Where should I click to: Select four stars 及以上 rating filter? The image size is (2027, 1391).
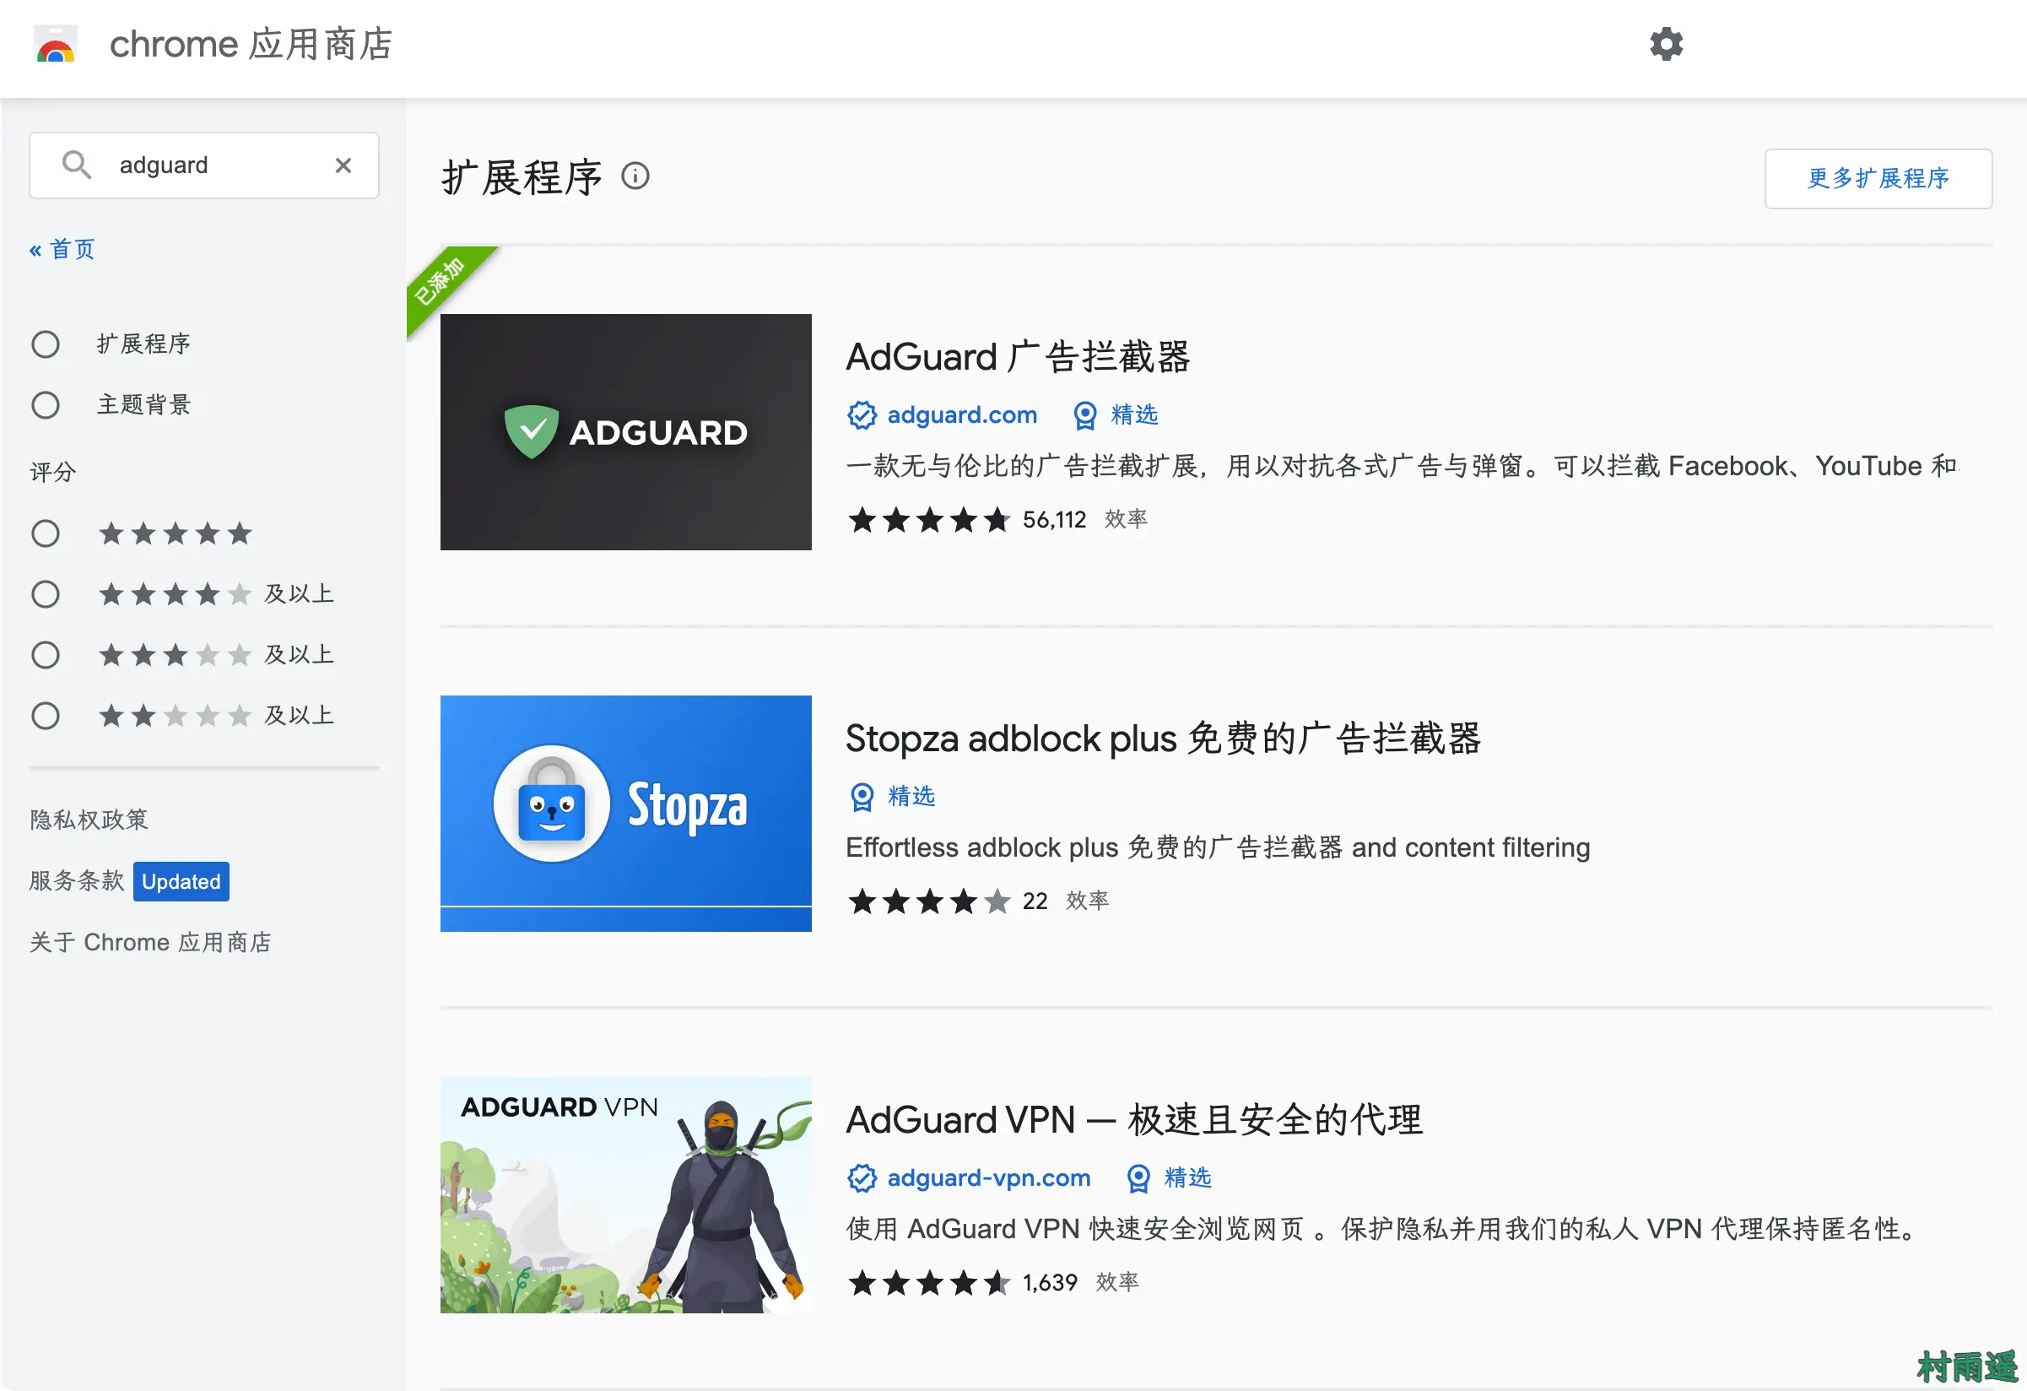(x=46, y=594)
